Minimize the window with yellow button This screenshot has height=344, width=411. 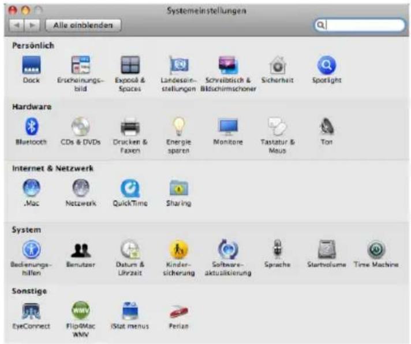[x=25, y=10]
